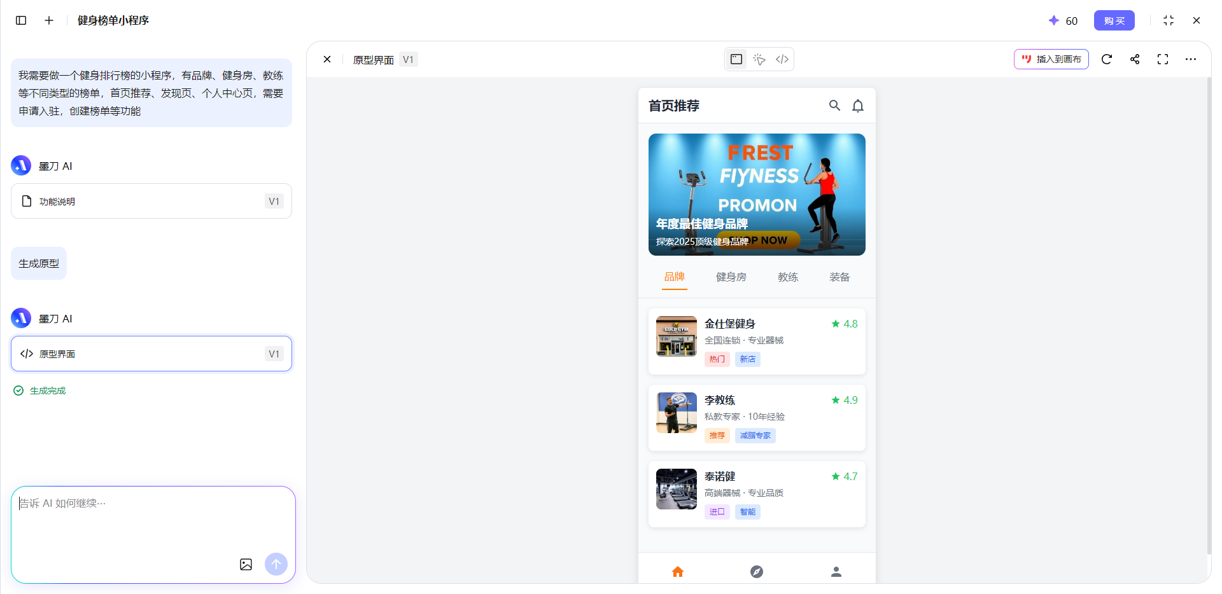Open the 泰诺健 list card
Image resolution: width=1222 pixels, height=594 pixels.
coord(757,494)
